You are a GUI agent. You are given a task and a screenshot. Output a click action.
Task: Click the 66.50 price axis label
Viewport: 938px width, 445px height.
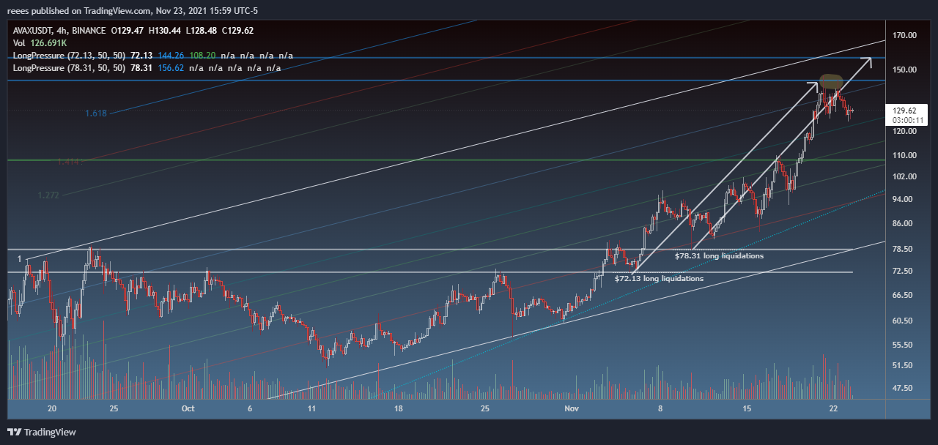[x=904, y=295]
